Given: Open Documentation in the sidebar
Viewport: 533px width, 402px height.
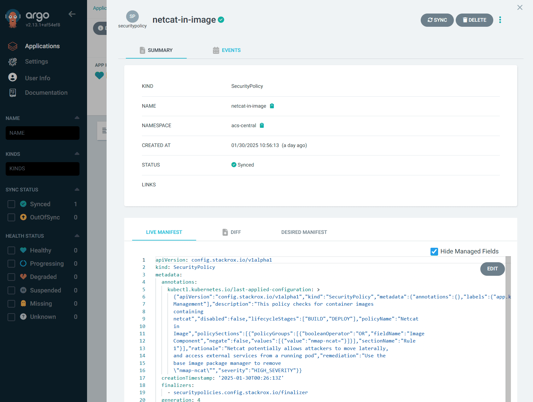Looking at the screenshot, I should coord(46,93).
